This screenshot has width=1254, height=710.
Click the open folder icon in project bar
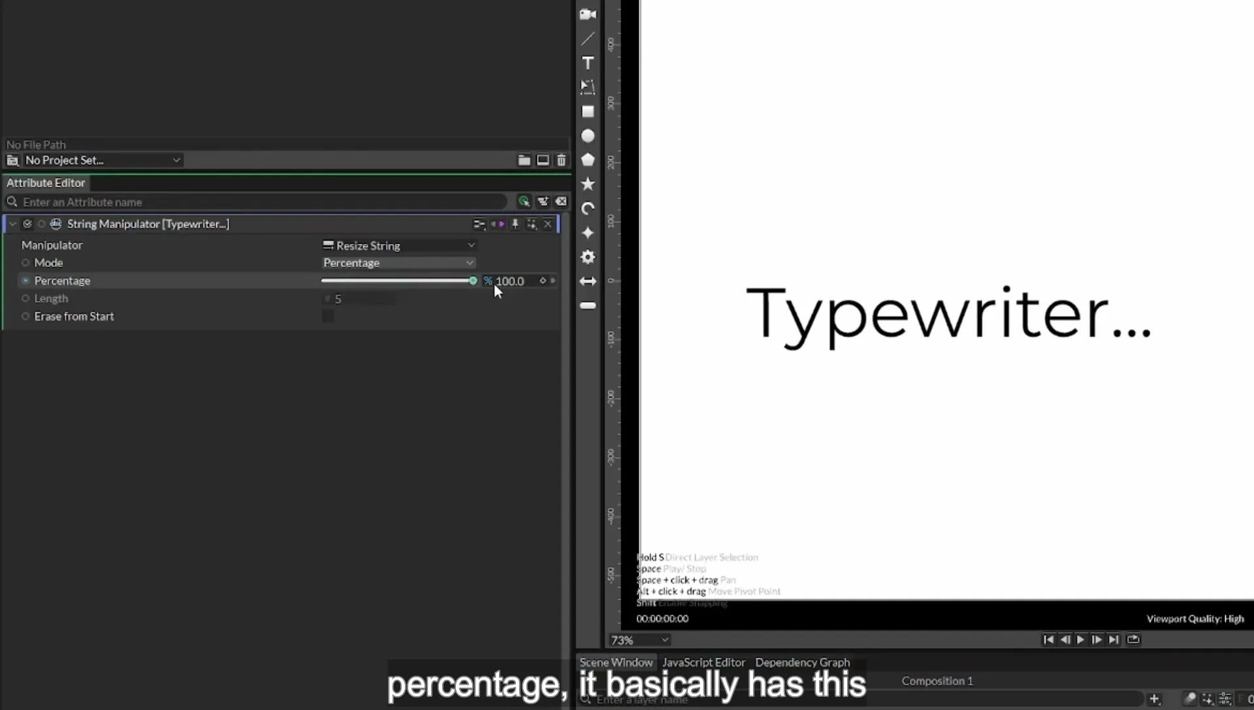pos(524,160)
